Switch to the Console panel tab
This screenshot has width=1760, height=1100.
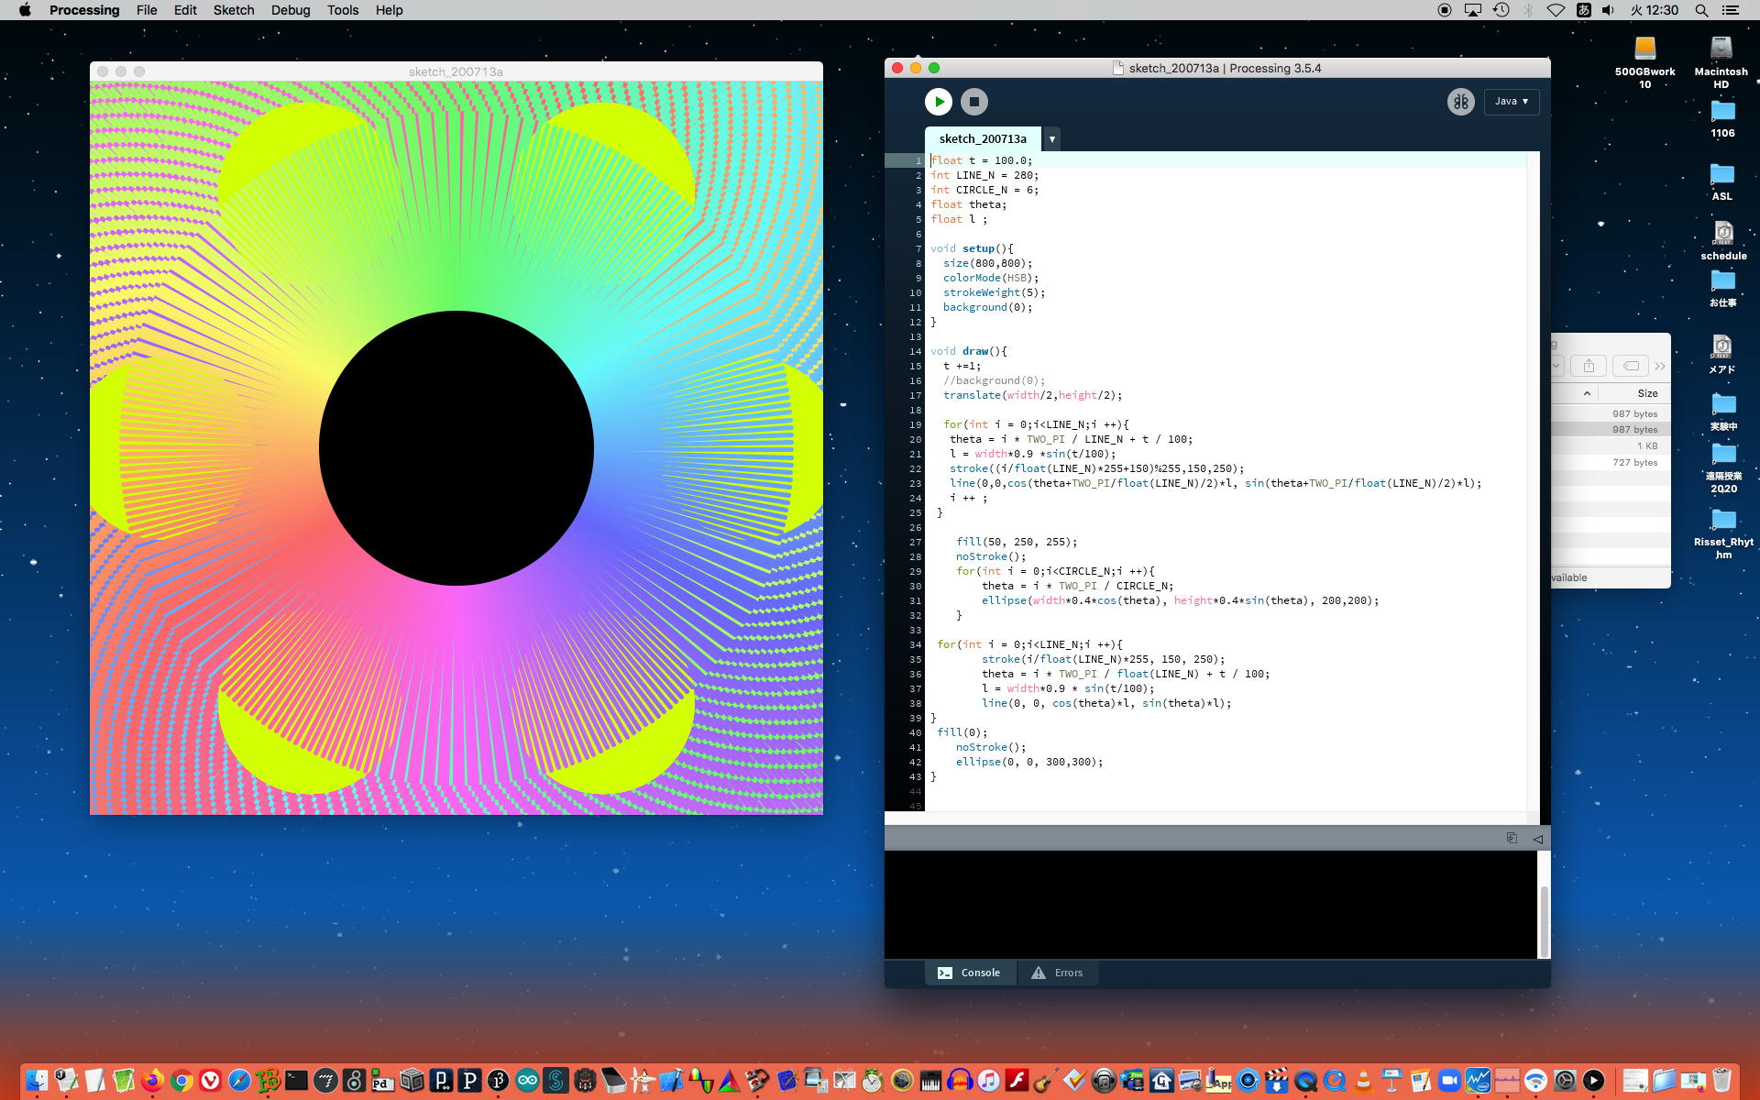click(969, 973)
